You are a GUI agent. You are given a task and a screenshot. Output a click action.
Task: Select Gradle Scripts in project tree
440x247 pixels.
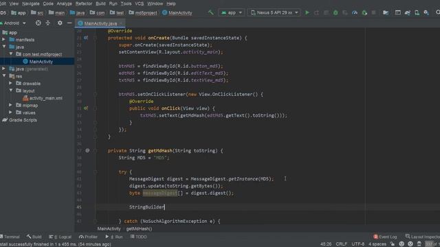pyautogui.click(x=23, y=120)
